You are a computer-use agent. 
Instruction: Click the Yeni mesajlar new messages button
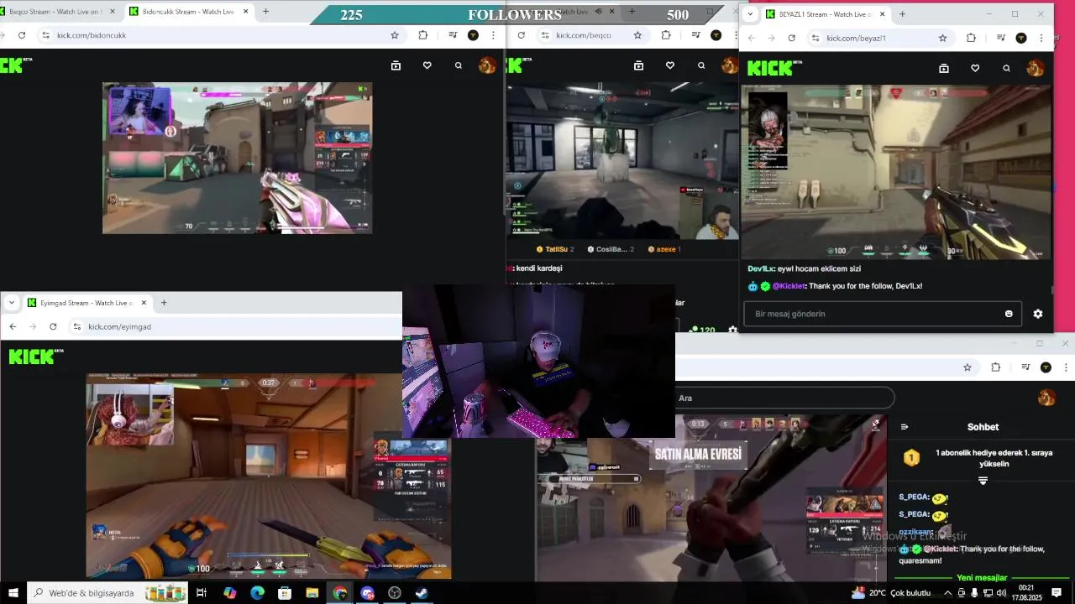point(982,578)
